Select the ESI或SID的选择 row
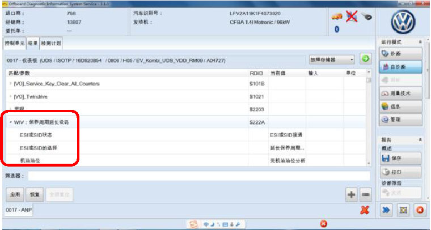The height and width of the screenshot is (230, 431). point(186,148)
